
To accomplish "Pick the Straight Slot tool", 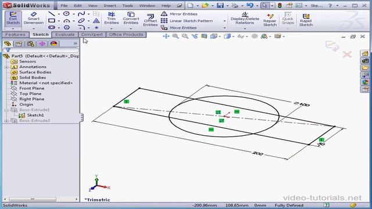I will [x=52, y=27].
